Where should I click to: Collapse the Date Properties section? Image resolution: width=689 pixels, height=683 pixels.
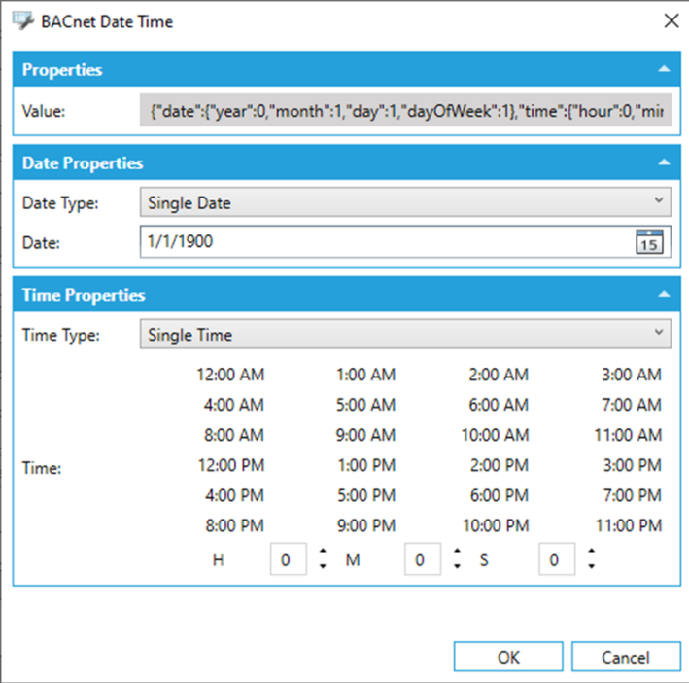point(663,163)
